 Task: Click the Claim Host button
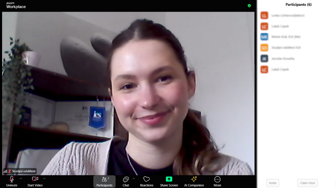[x=307, y=183]
